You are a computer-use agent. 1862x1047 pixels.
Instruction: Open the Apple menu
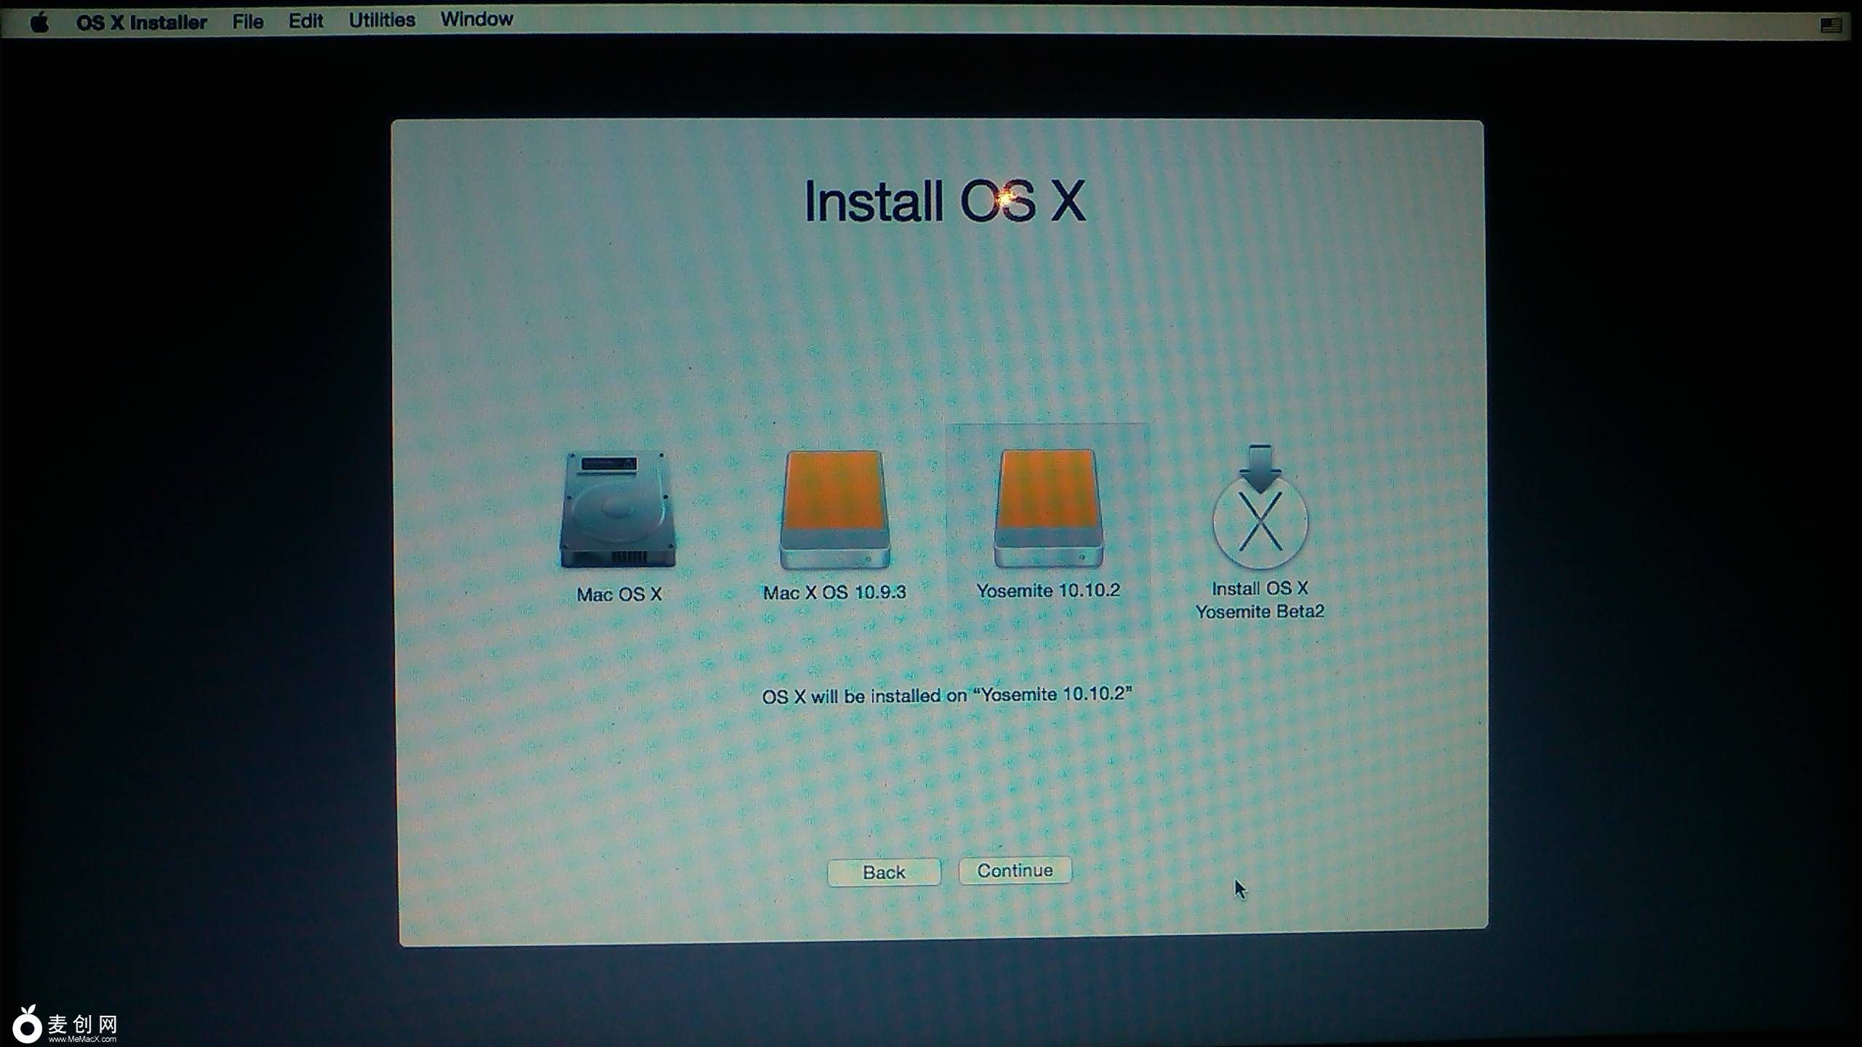click(x=40, y=23)
